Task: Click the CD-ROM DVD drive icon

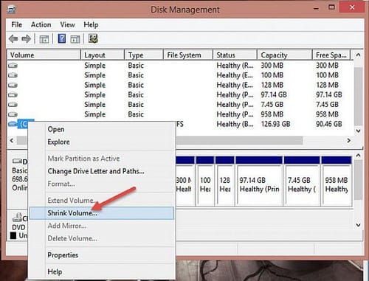Action: point(17,217)
